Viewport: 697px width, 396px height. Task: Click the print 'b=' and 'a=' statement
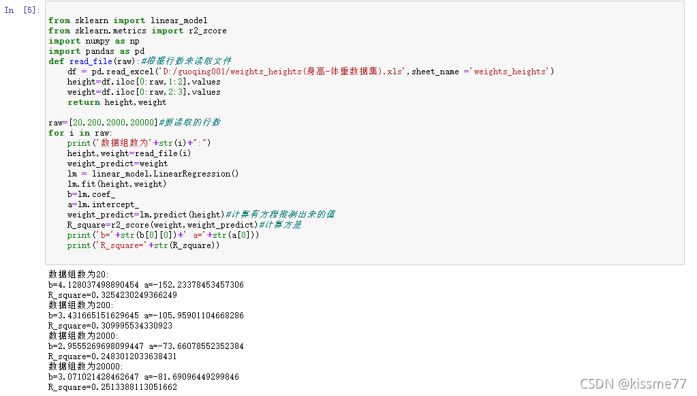(x=163, y=235)
